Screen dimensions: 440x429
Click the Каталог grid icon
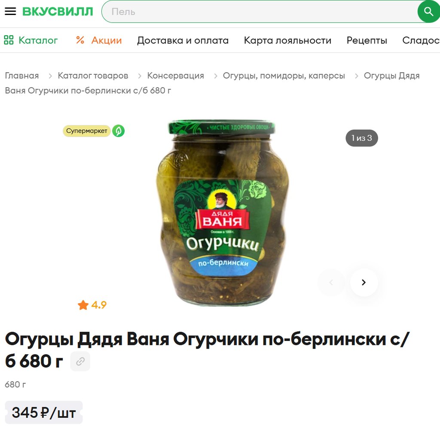(x=9, y=40)
